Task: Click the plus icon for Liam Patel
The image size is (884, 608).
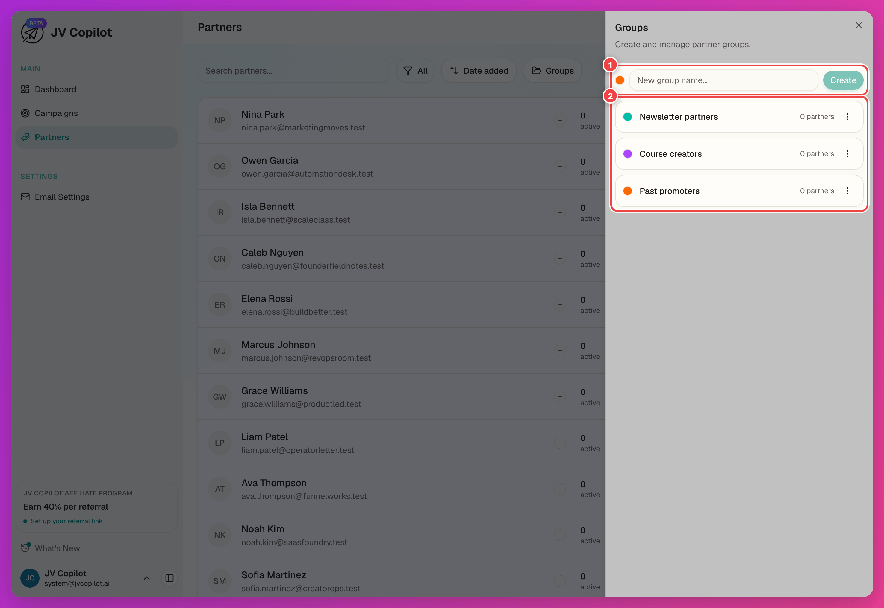Action: [x=560, y=443]
